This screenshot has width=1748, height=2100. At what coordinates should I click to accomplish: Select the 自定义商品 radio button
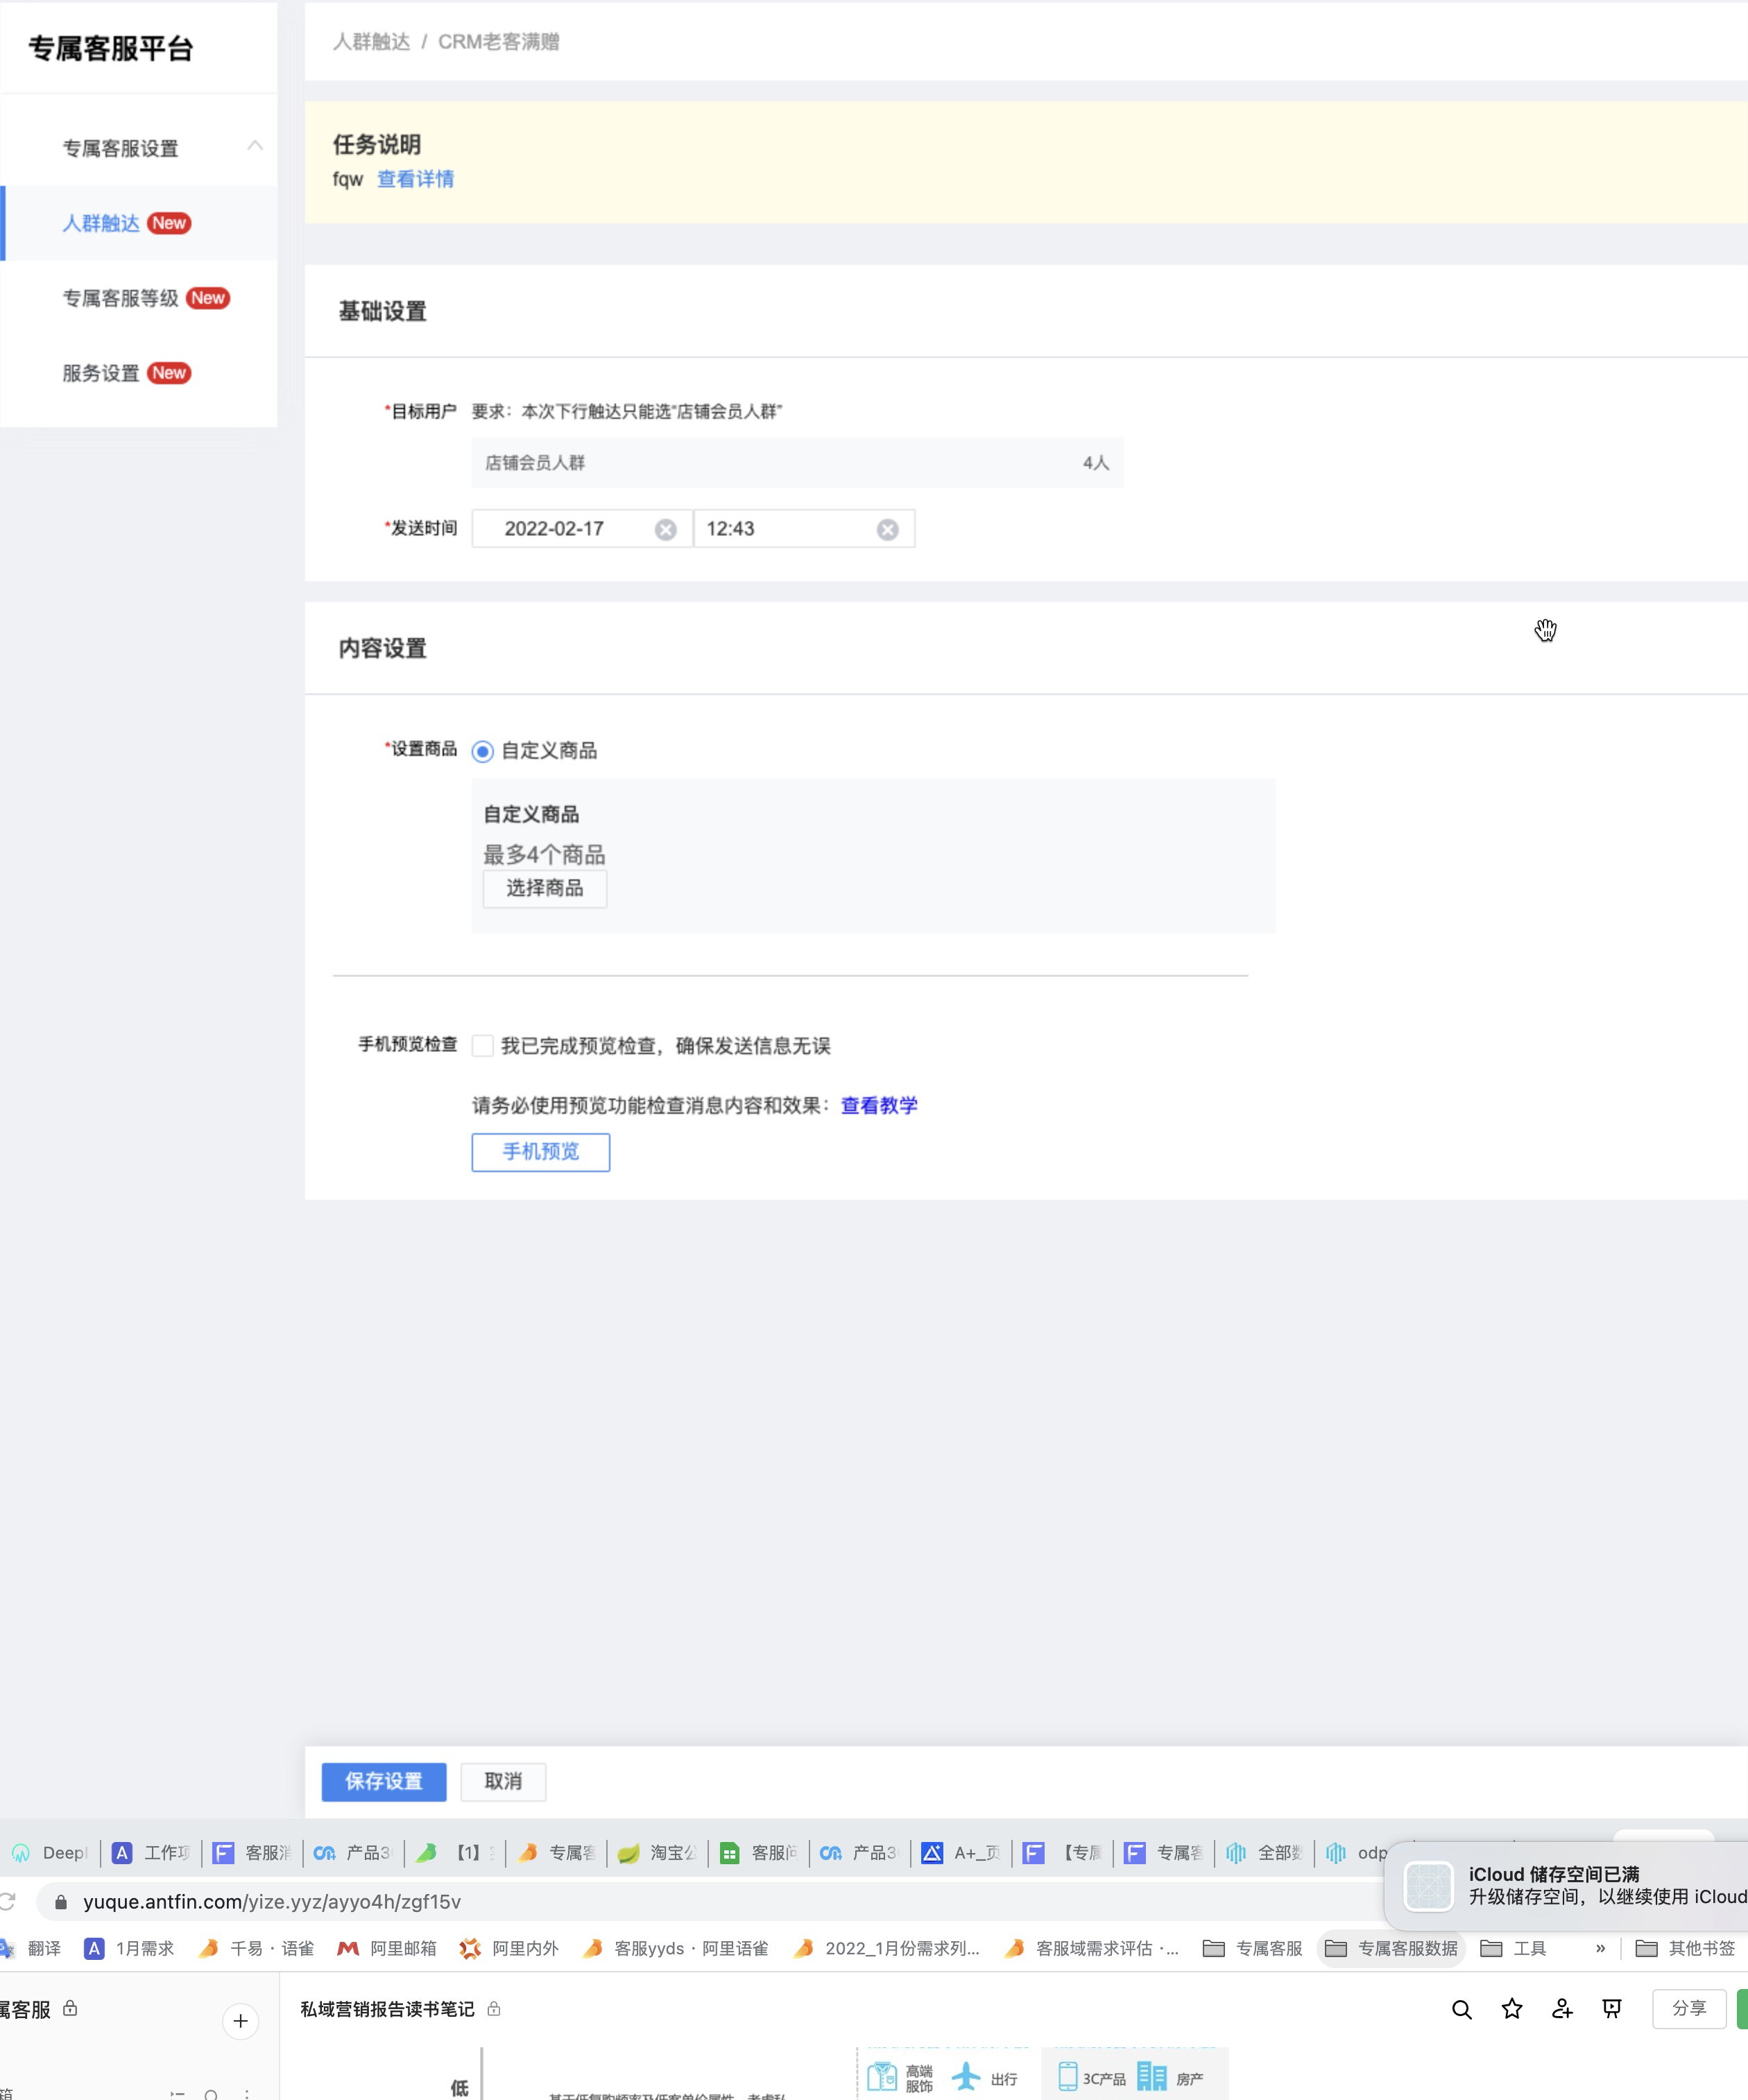(x=483, y=751)
